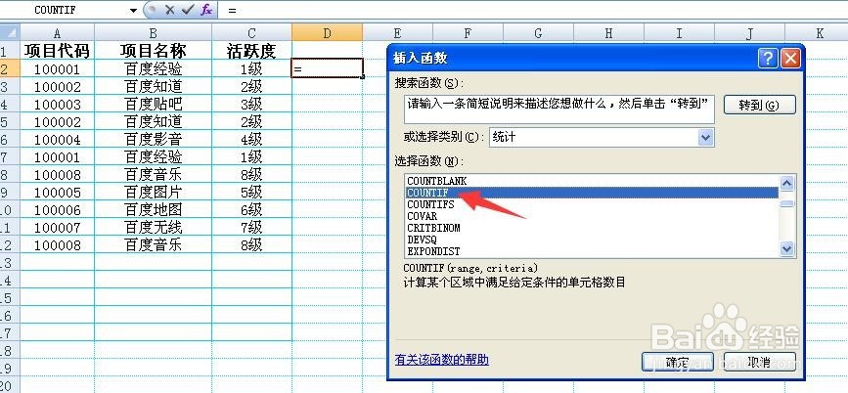
Task: Click header cell 项目代码
Action: point(58,51)
